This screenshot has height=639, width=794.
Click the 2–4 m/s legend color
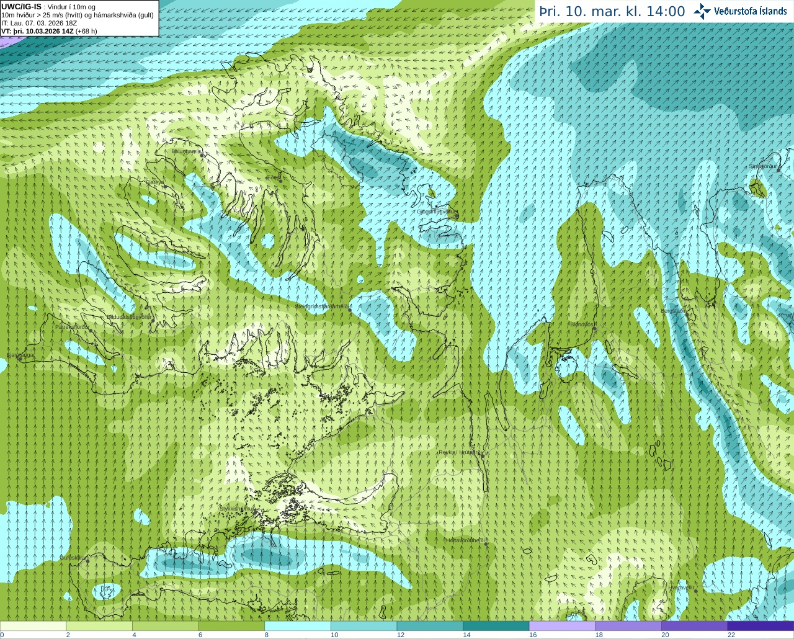click(99, 626)
